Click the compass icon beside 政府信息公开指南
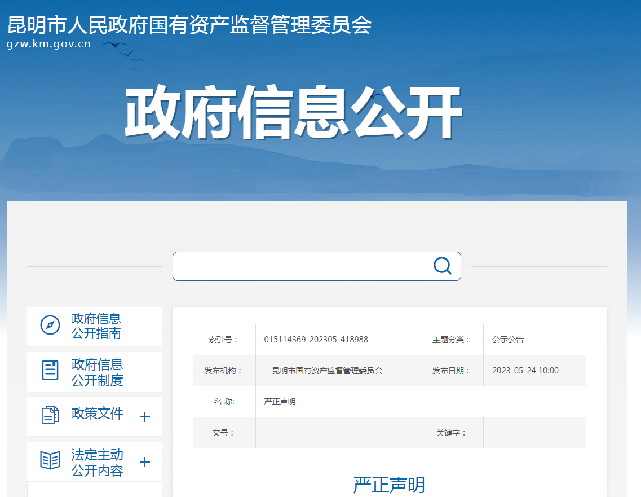This screenshot has width=641, height=497. (x=50, y=326)
